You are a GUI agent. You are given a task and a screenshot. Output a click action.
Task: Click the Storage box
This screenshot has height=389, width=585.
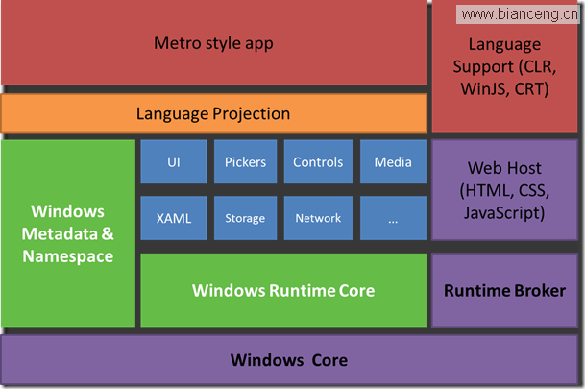(x=246, y=218)
